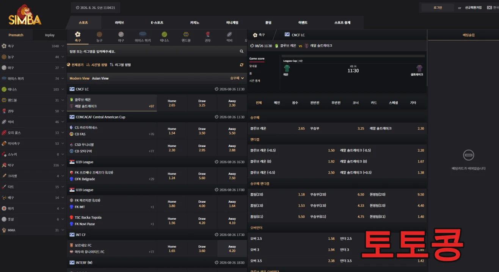
Task: Select the 럭비 rugby icon in sports bar
Action: pos(229,34)
